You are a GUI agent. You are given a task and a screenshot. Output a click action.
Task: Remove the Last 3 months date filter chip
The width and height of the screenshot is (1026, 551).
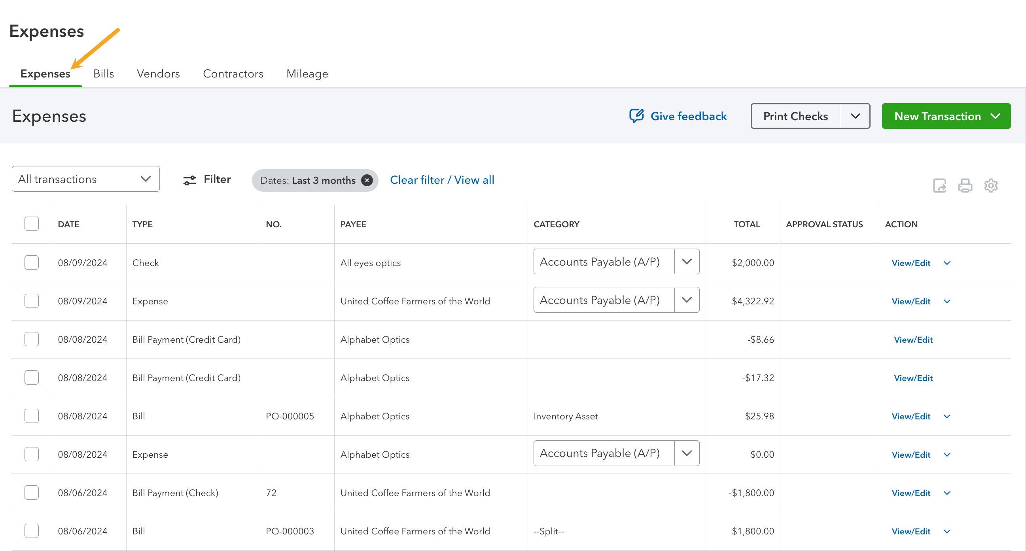point(367,180)
